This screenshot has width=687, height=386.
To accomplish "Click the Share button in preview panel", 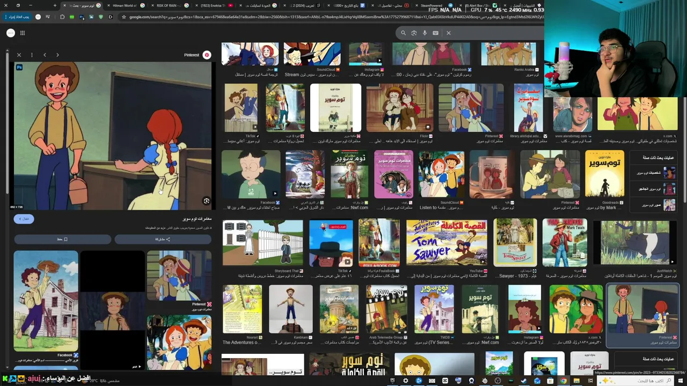I will (x=163, y=239).
